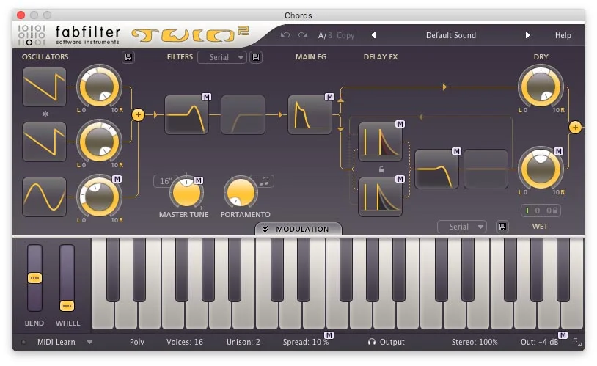Click the headphones Output icon
Viewport: 597px width, 366px height.
372,342
